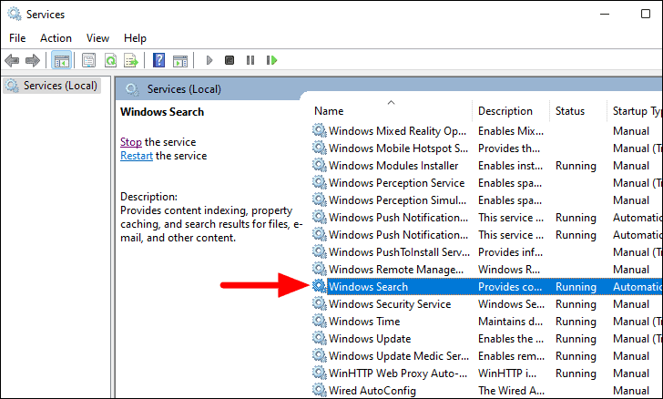Click gear icon of Windows Perception Simul...

click(x=320, y=199)
